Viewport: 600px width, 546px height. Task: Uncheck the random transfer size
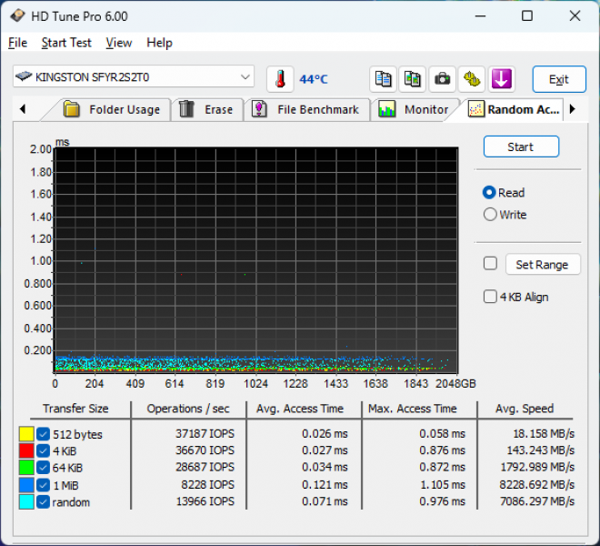click(44, 502)
